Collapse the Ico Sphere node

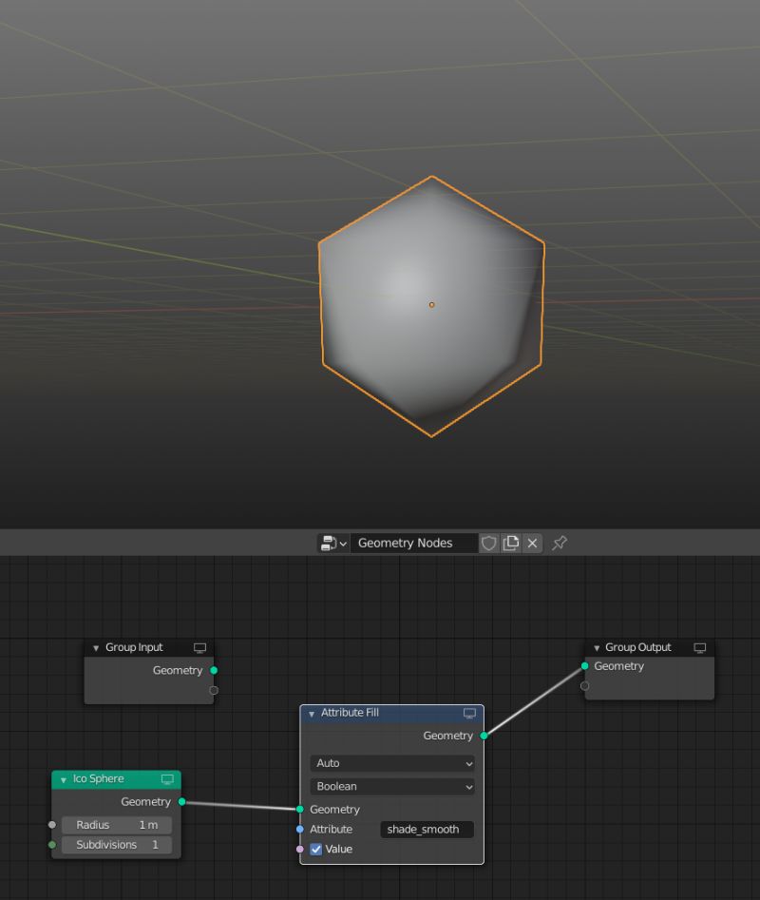(62, 779)
